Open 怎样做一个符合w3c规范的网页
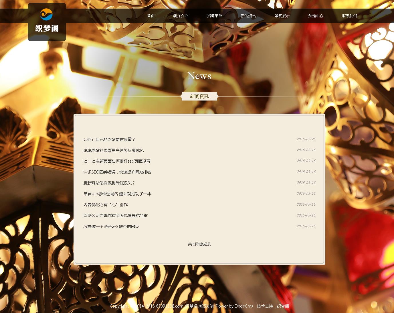 tap(111, 227)
